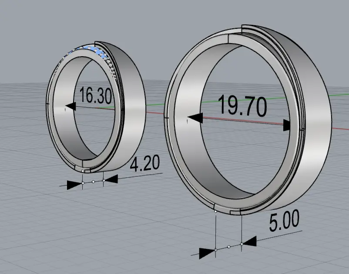Click right arrowhead of the 4.20 dimension
Screen dimensions: 349x274
tap(111, 179)
